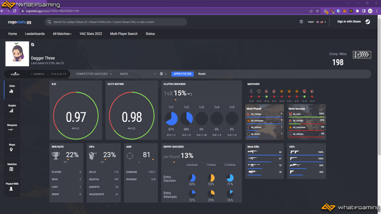This screenshot has height=214, width=381.
Task: Click the de_overpass row in Most Played
Action: pyautogui.click(x=265, y=121)
